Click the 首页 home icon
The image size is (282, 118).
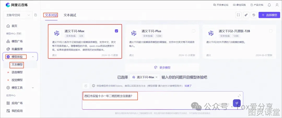pos(8,26)
